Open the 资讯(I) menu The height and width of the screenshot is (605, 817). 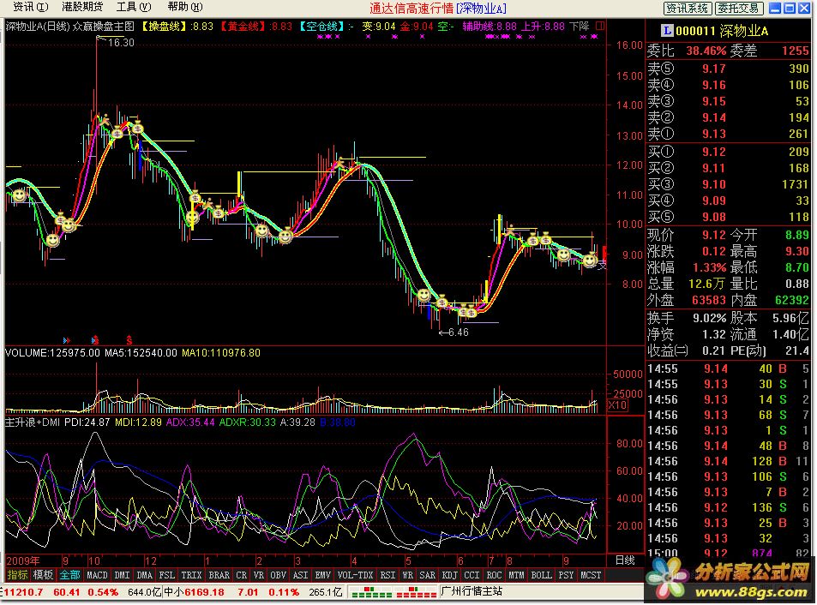pyautogui.click(x=30, y=7)
